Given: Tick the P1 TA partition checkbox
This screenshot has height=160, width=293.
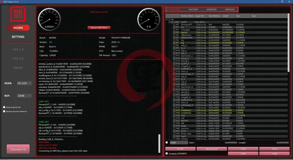Looking at the screenshot, I should click(x=174, y=27).
